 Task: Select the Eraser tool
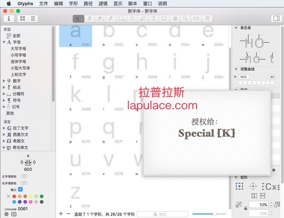pos(100,19)
